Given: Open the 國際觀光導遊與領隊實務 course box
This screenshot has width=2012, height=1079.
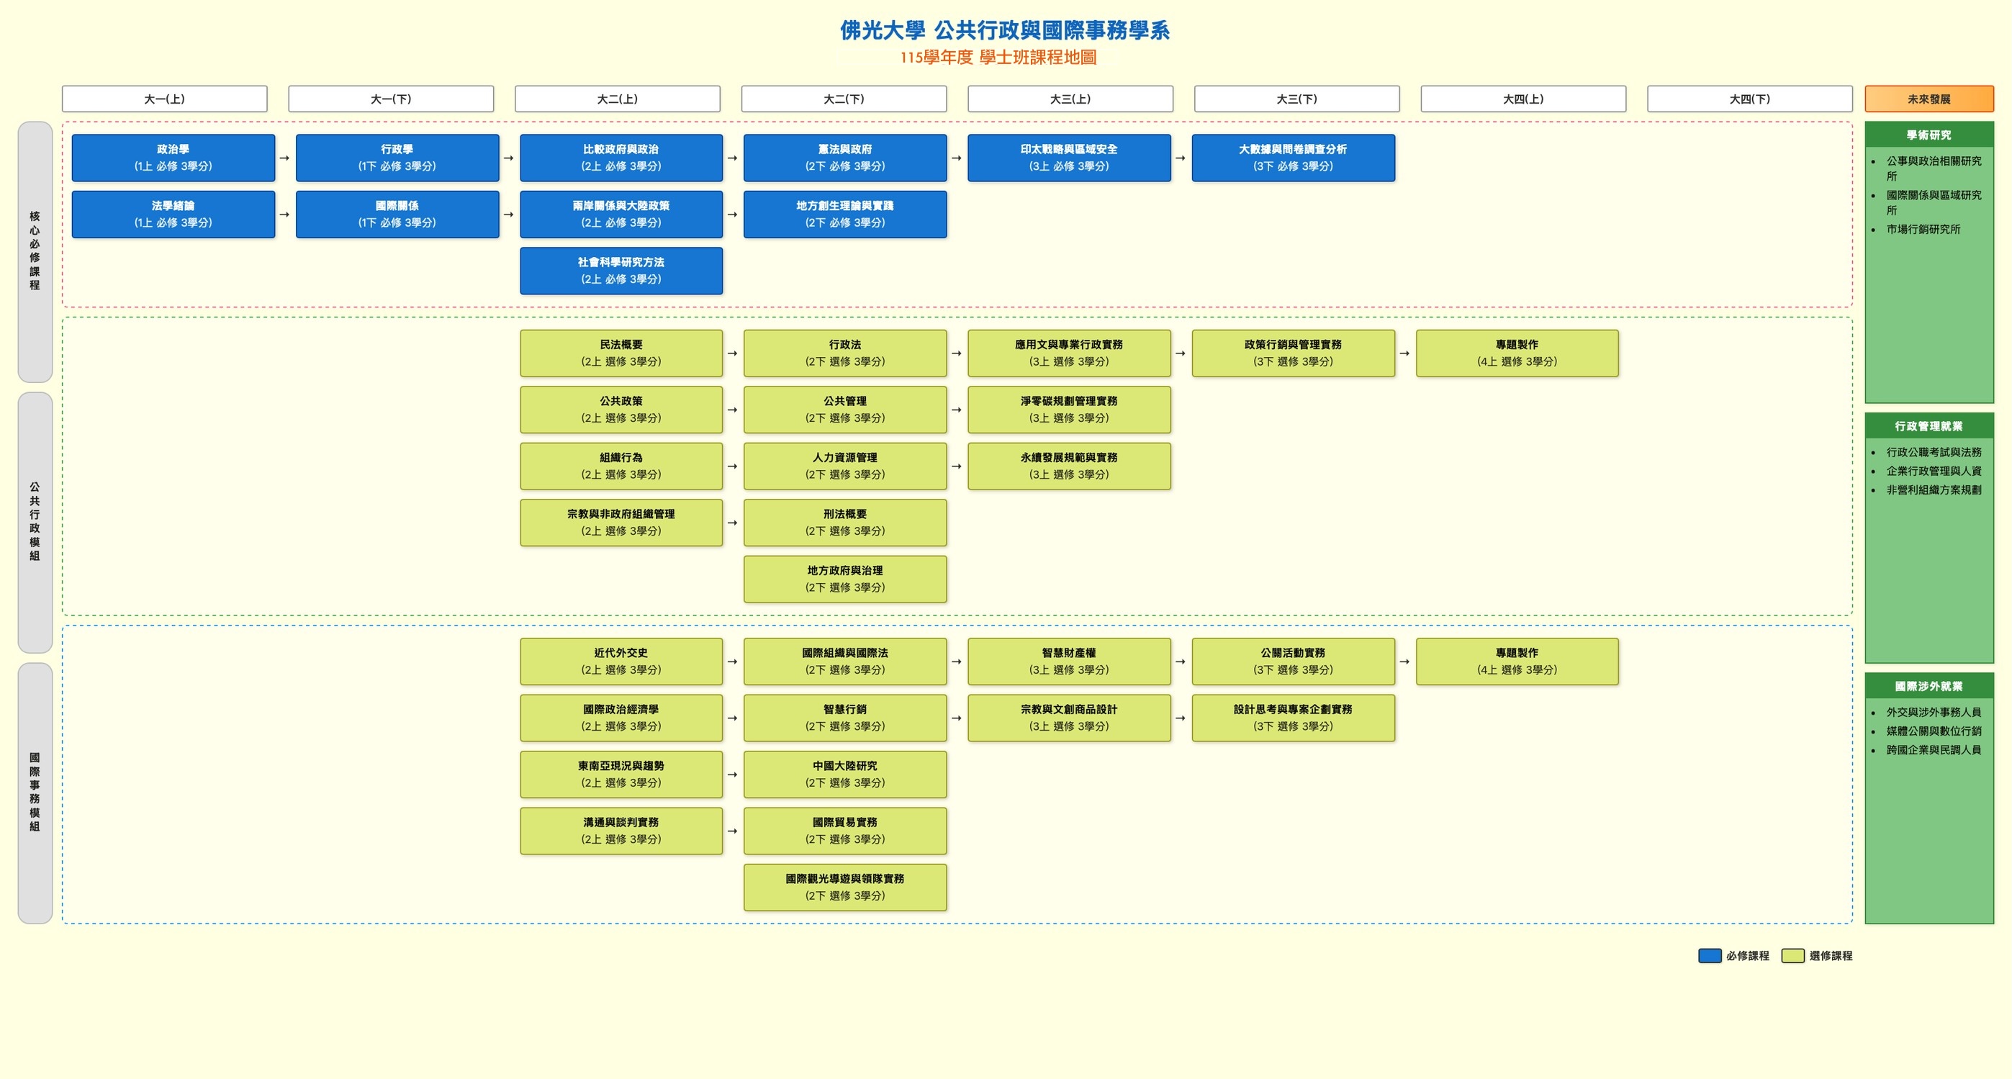Looking at the screenshot, I should click(x=845, y=887).
